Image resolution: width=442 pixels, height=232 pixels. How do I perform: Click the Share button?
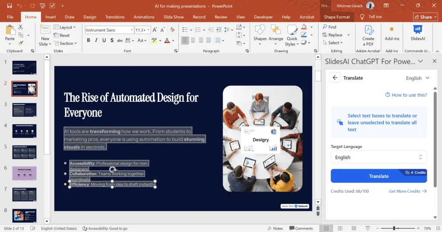(x=425, y=17)
